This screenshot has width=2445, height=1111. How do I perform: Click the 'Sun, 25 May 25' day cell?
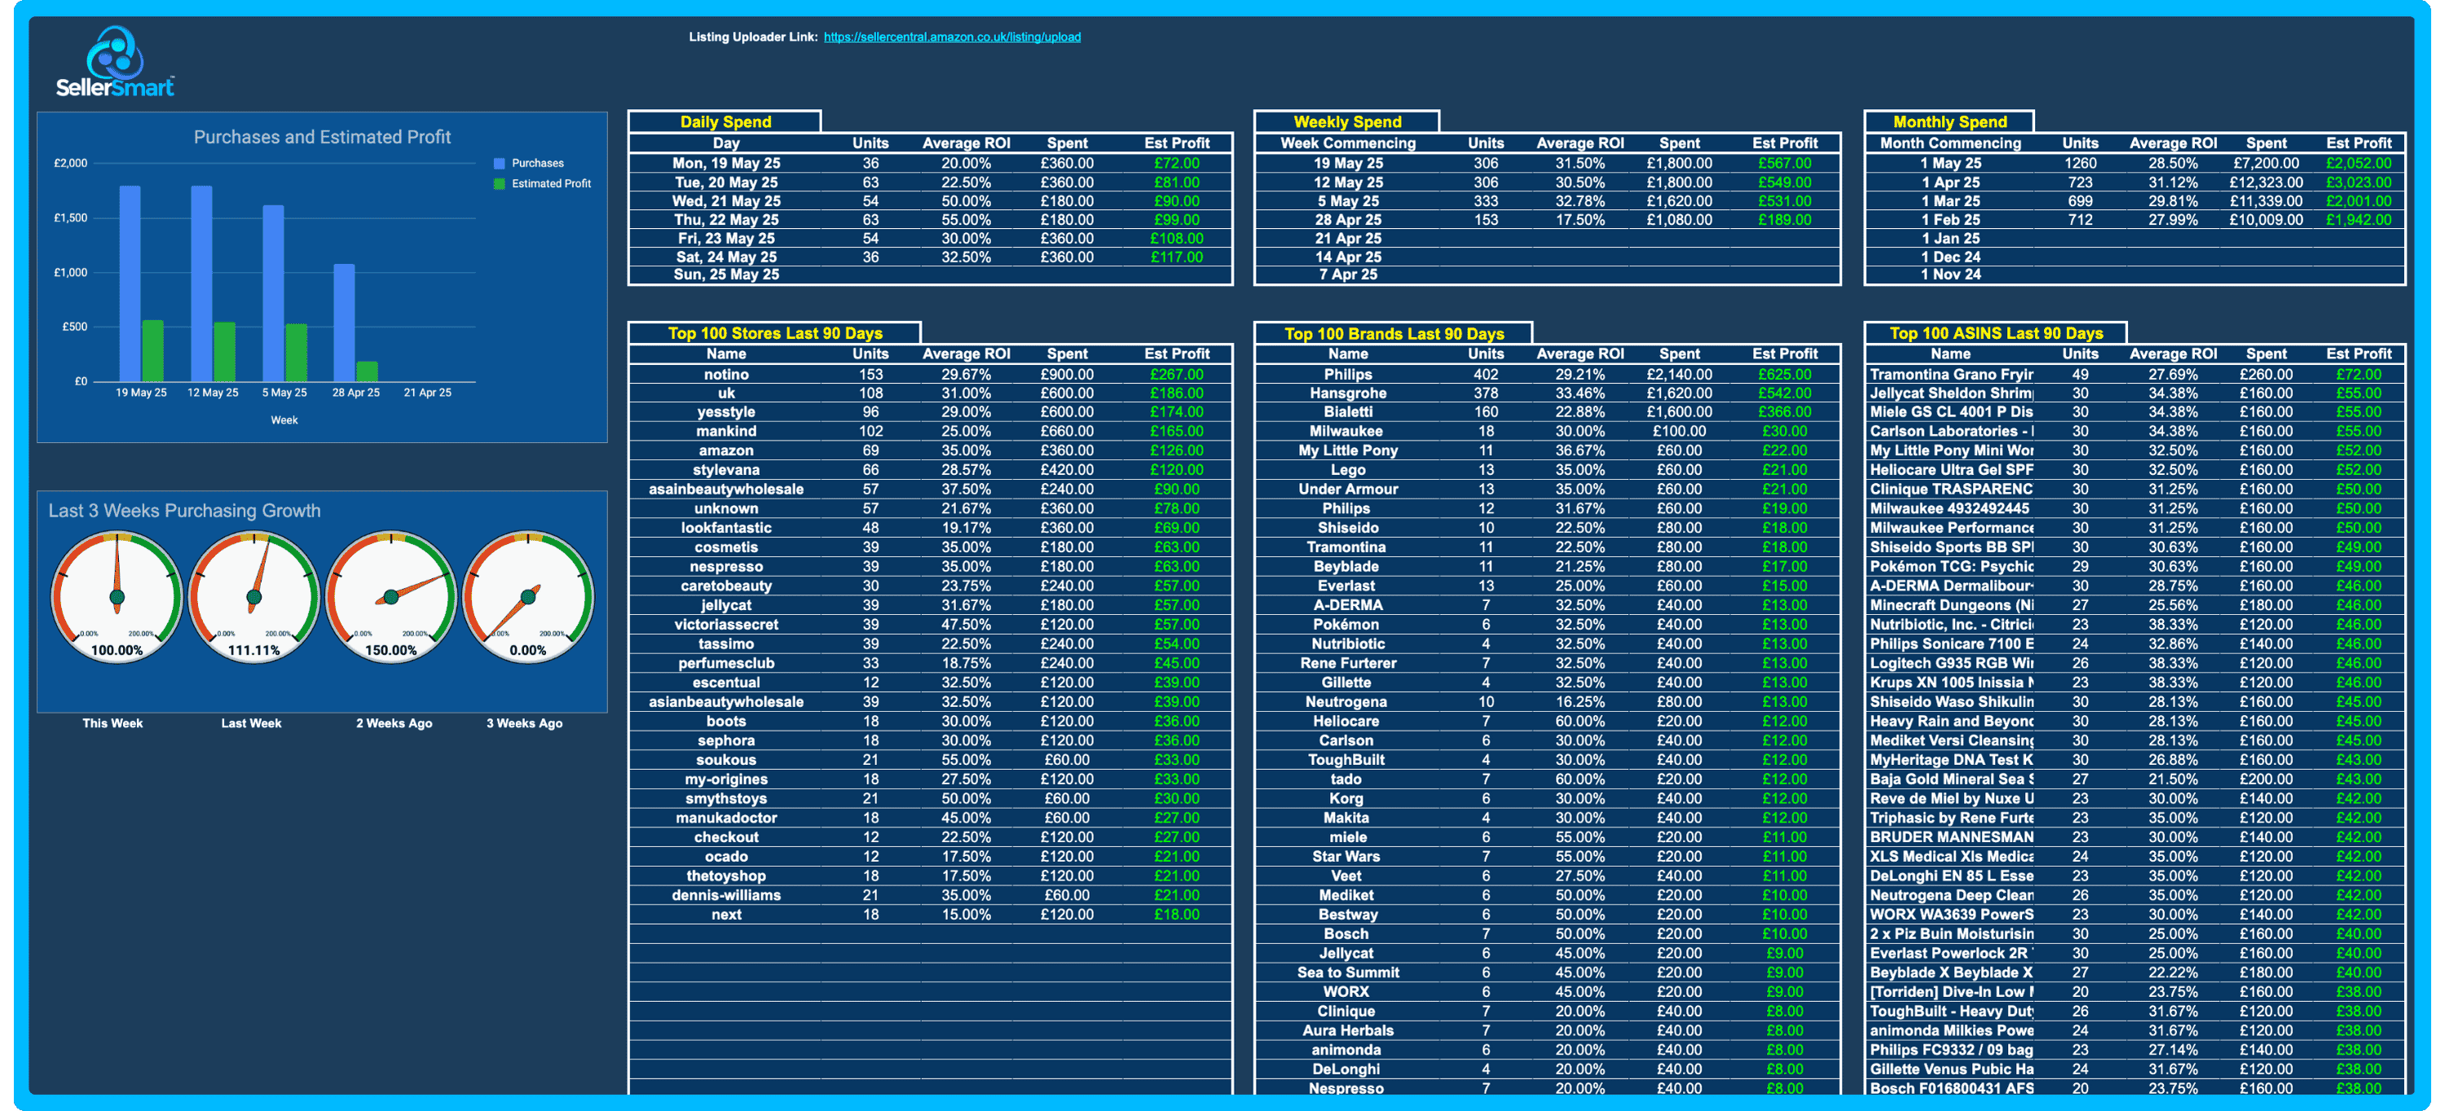click(x=726, y=274)
